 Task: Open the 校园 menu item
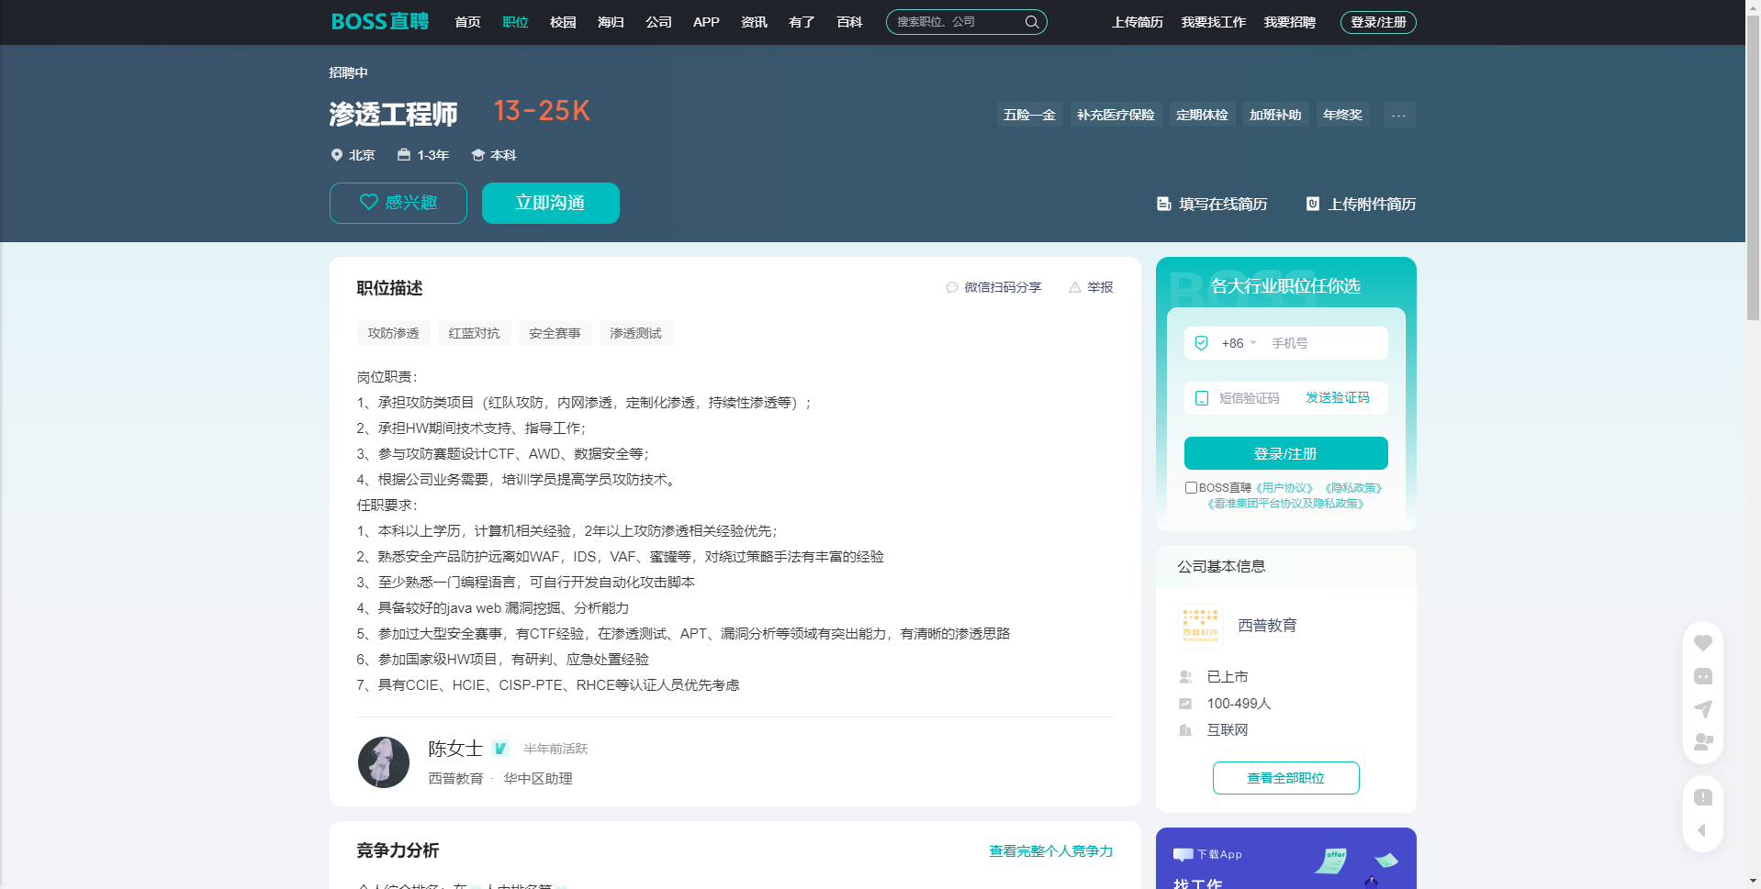(562, 22)
